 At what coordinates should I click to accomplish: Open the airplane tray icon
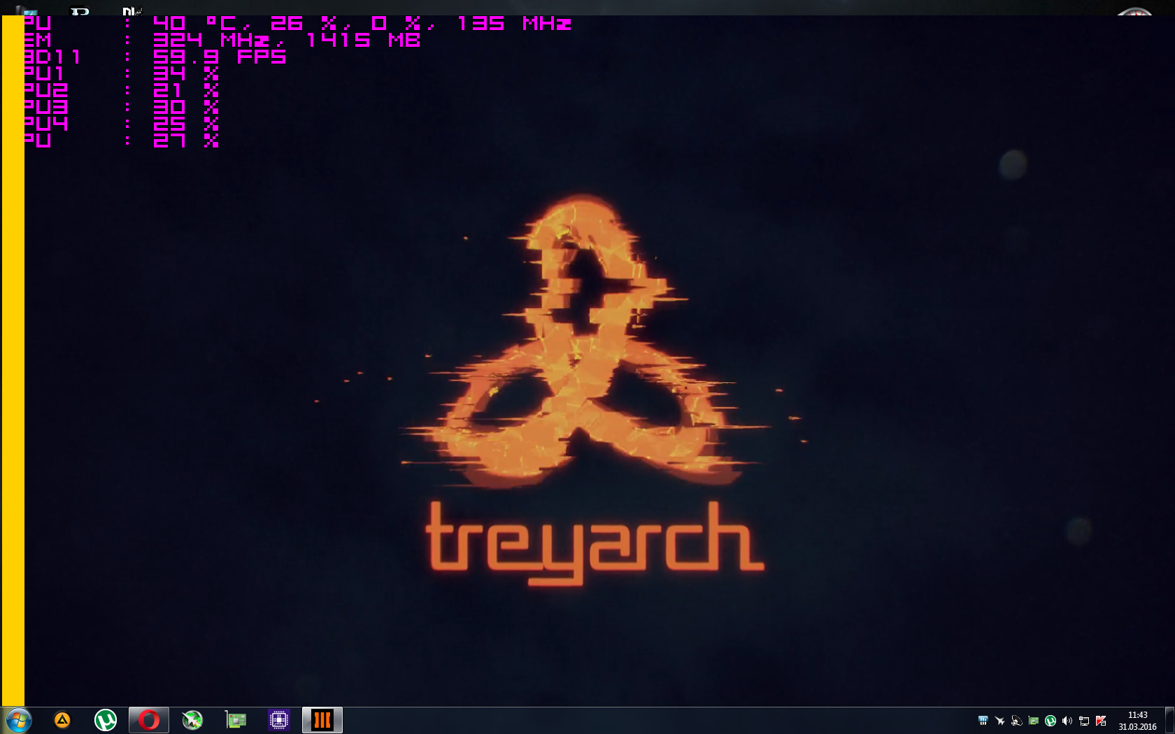[1000, 721]
